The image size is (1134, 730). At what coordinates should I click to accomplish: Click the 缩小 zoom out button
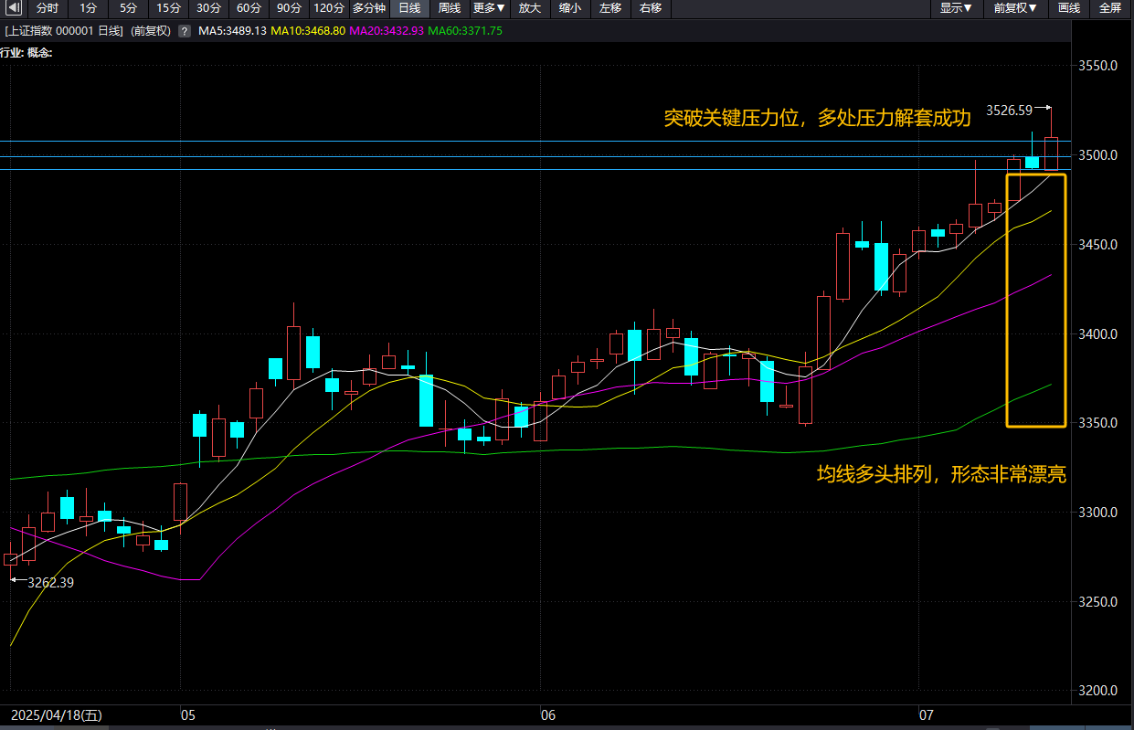click(x=570, y=8)
